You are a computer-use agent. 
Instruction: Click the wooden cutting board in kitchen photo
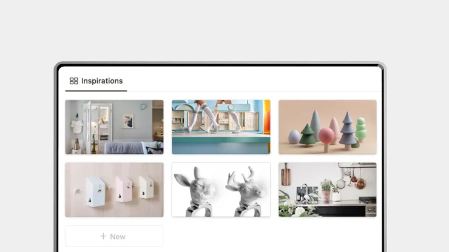286,174
